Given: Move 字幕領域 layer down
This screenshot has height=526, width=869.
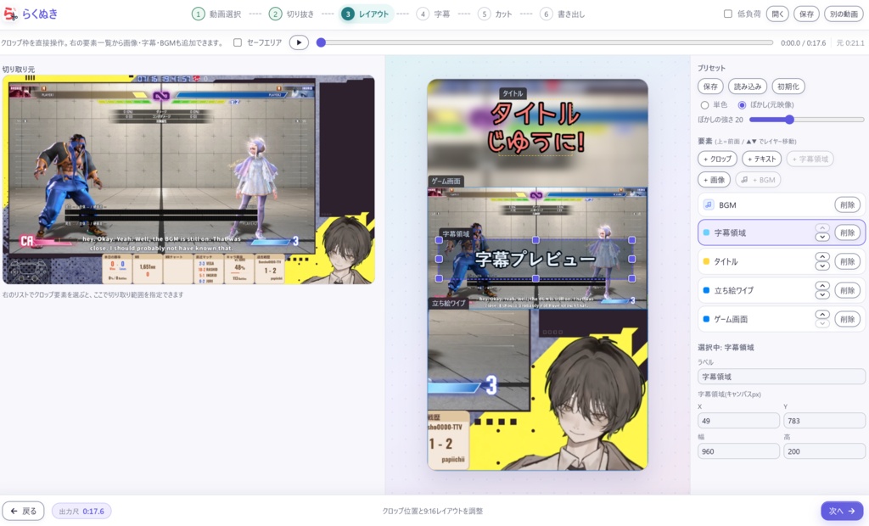Looking at the screenshot, I should pyautogui.click(x=822, y=238).
